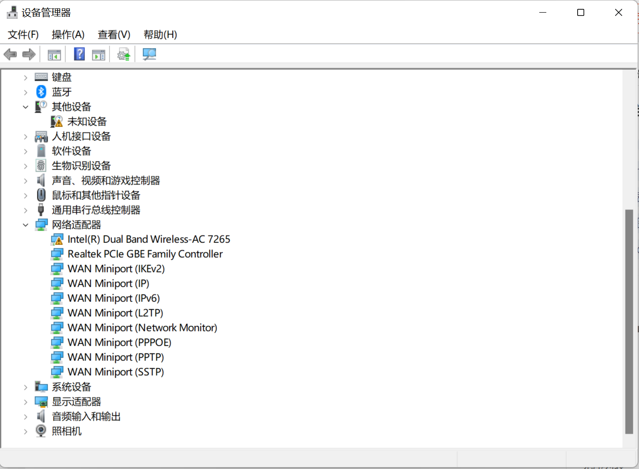Expand the 通用串行总线控制器 category

[x=26, y=210]
